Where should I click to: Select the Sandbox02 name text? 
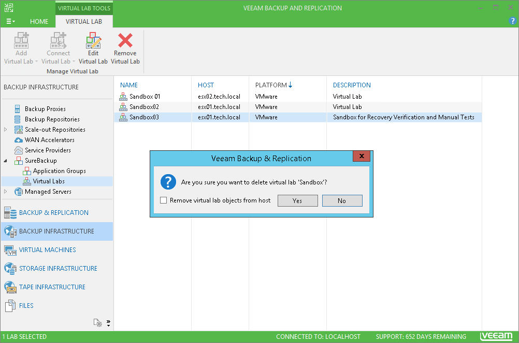tap(144, 107)
